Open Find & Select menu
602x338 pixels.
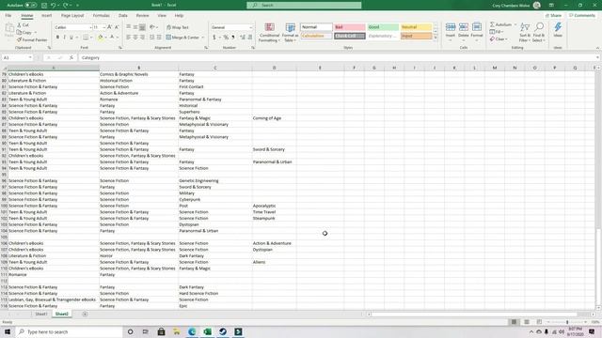[539, 32]
